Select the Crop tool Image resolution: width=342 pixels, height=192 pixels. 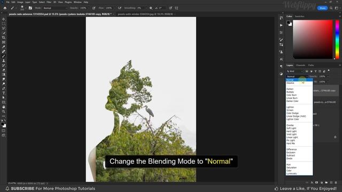pyautogui.click(x=4, y=37)
